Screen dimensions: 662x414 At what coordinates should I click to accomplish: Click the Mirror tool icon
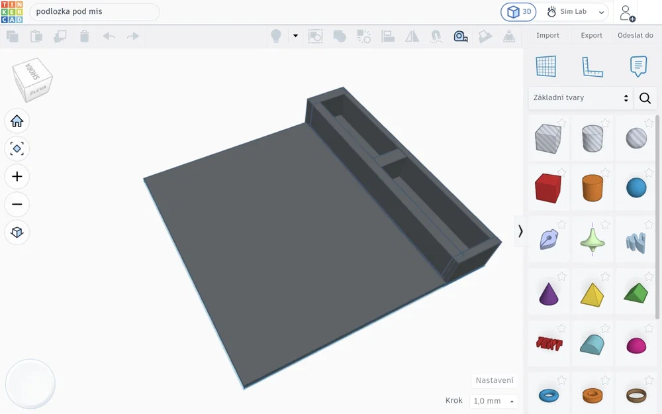(x=412, y=36)
